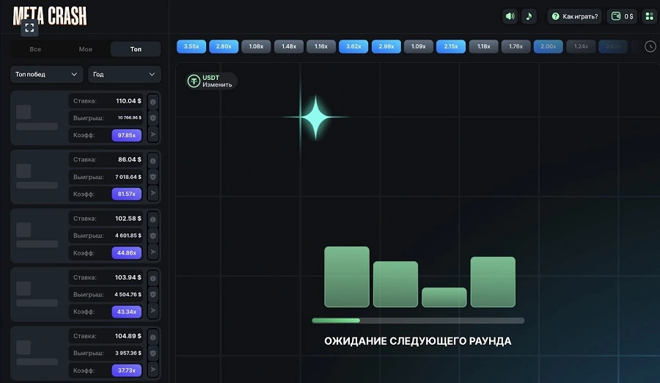This screenshot has height=383, width=660.
Task: Click the winnings value 10 766.96 $
Action: [130, 118]
